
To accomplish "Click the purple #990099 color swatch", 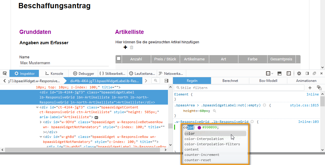I will [x=199, y=128].
